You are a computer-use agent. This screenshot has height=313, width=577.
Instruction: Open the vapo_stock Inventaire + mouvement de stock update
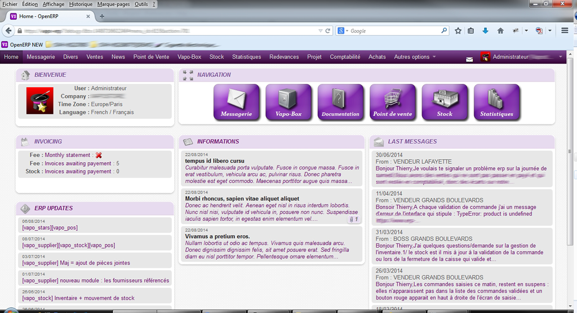coord(78,298)
